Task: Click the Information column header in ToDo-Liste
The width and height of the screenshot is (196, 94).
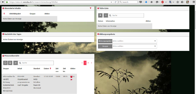Action: click(110, 21)
